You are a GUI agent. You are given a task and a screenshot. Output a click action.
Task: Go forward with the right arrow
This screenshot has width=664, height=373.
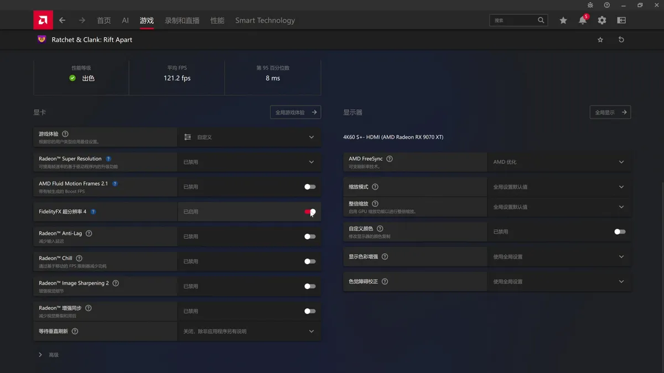click(x=82, y=20)
